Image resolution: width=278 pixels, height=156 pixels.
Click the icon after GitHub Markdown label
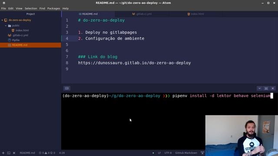(x=202, y=153)
